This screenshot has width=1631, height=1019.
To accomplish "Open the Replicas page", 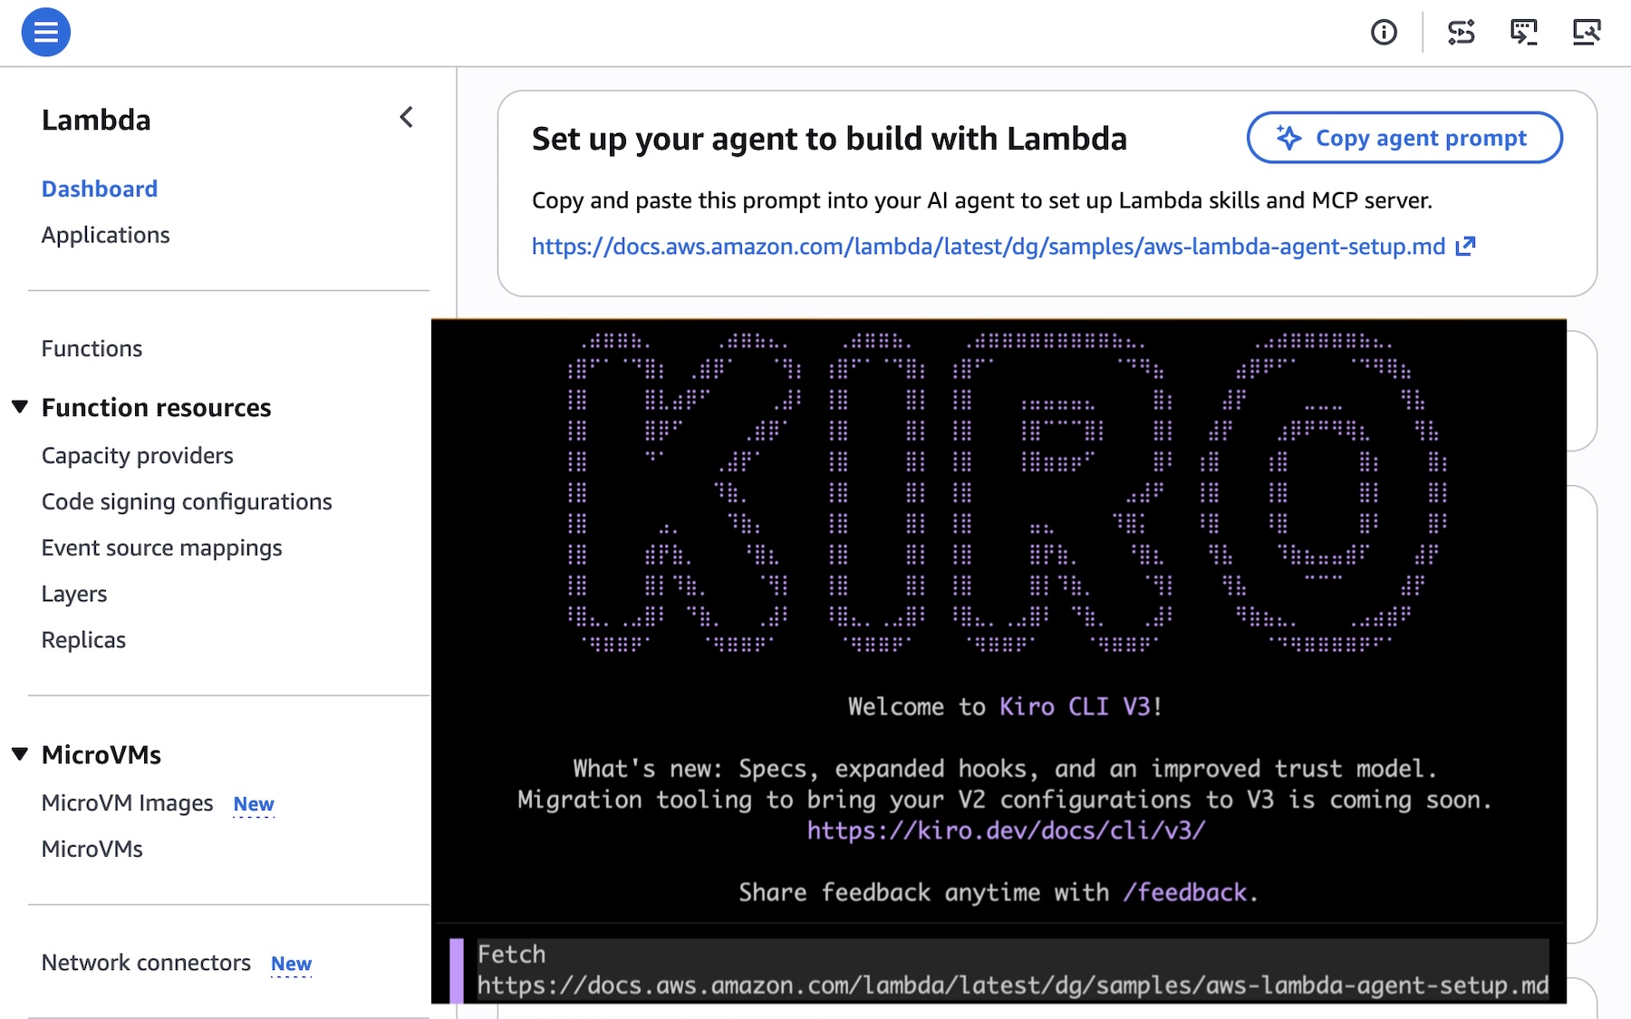I will point(83,640).
